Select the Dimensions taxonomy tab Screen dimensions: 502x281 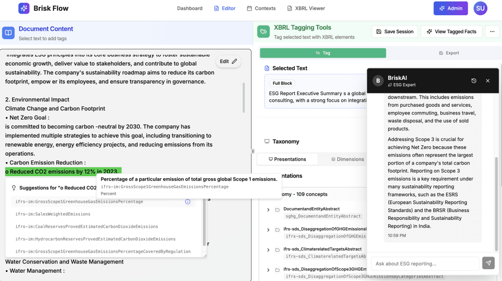tap(347, 159)
